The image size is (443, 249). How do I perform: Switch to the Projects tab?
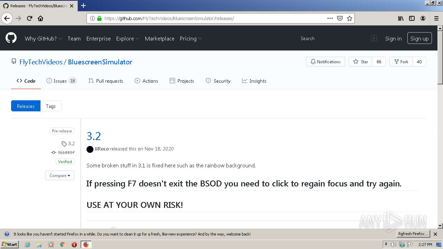(x=182, y=81)
